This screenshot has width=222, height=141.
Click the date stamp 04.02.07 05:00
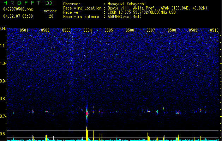tap(18, 16)
